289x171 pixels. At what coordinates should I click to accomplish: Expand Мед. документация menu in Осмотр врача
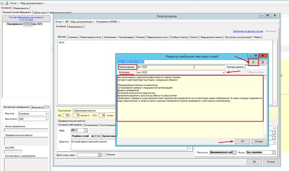[x=82, y=22]
